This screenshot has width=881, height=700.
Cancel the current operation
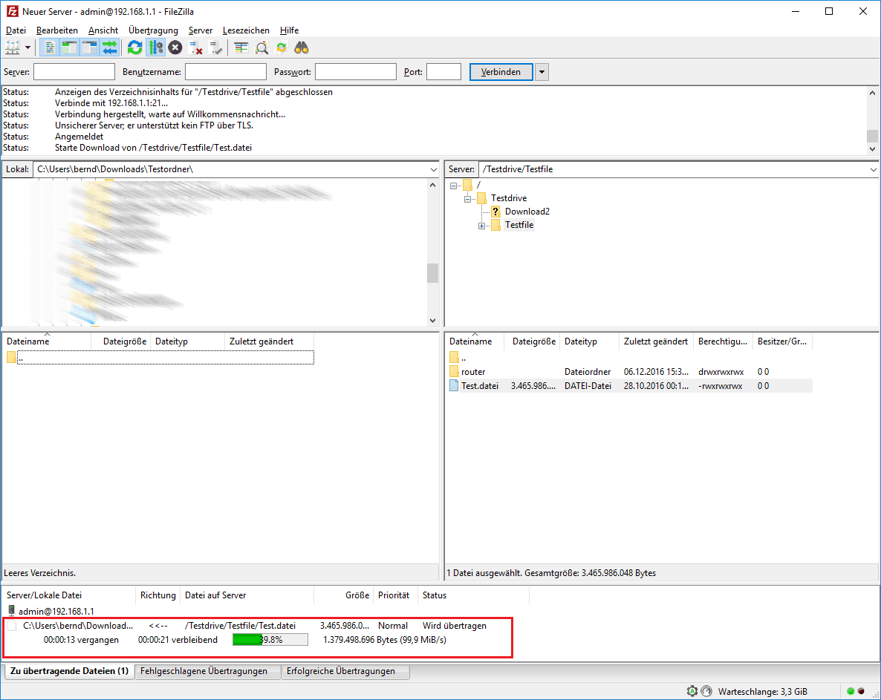coord(175,48)
